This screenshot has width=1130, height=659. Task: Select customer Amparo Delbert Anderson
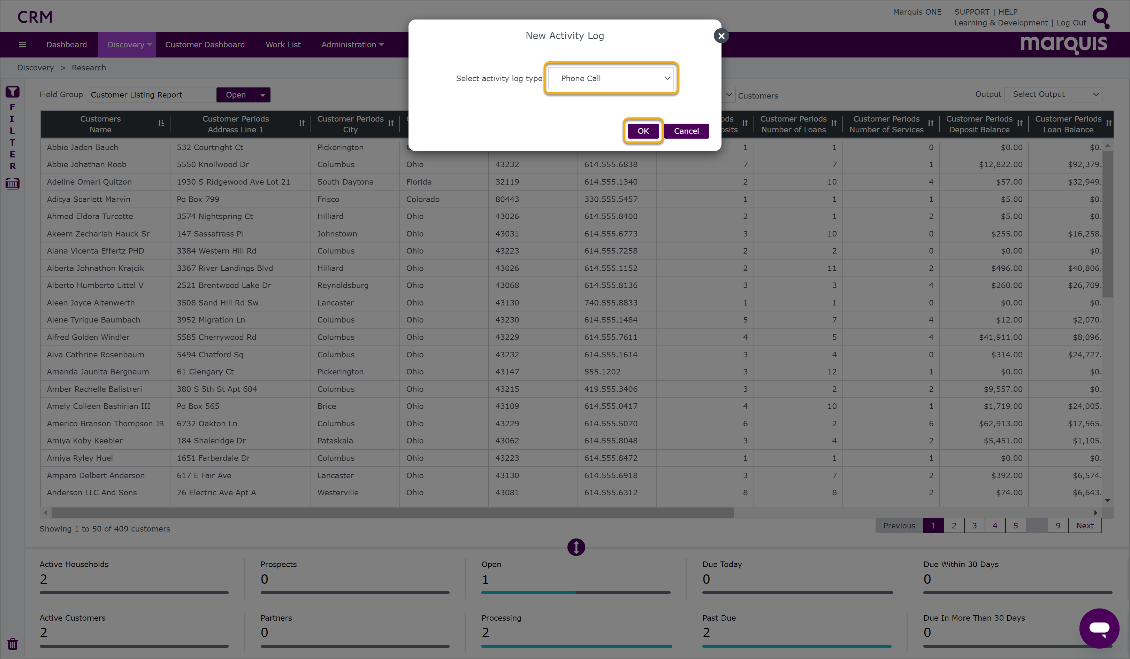click(96, 475)
